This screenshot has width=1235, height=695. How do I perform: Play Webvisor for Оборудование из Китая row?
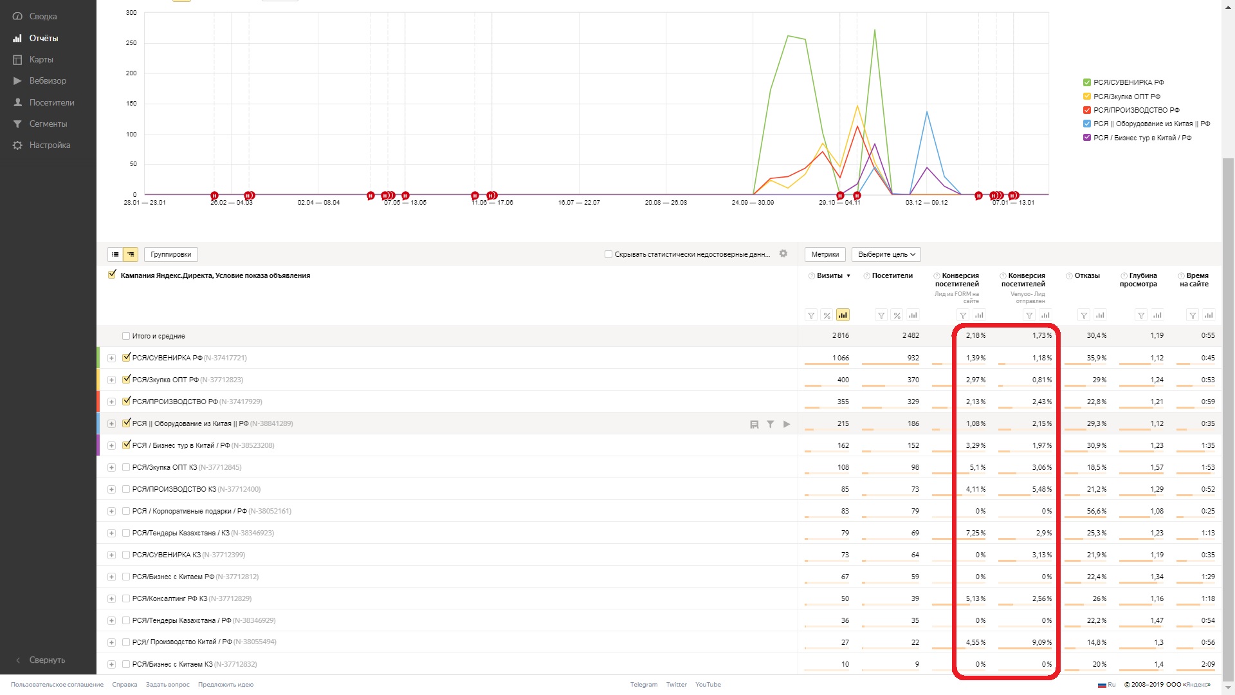click(x=786, y=424)
